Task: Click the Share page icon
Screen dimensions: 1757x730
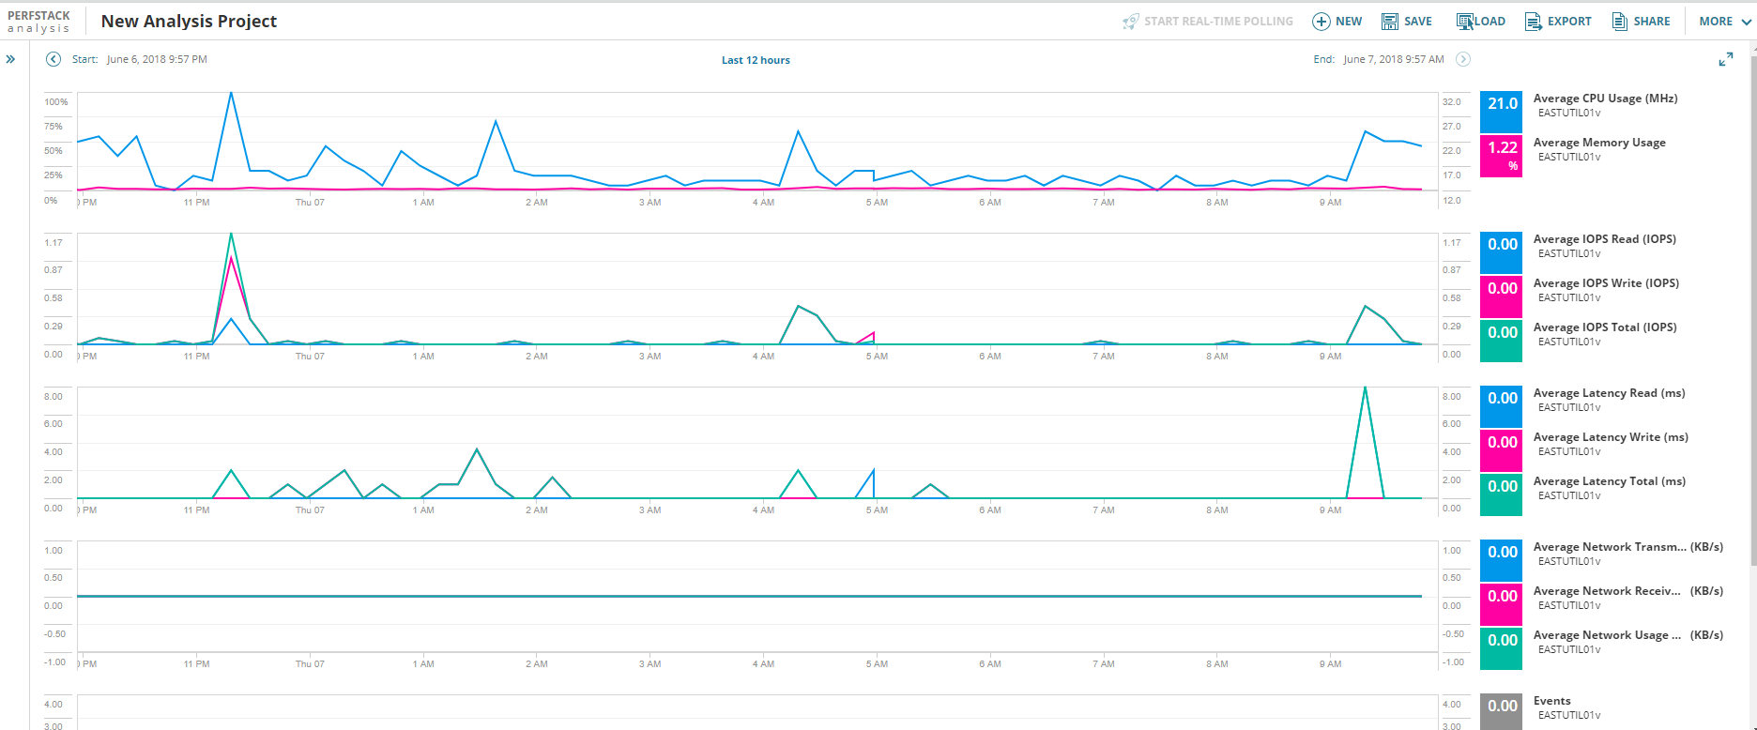Action: point(1620,22)
